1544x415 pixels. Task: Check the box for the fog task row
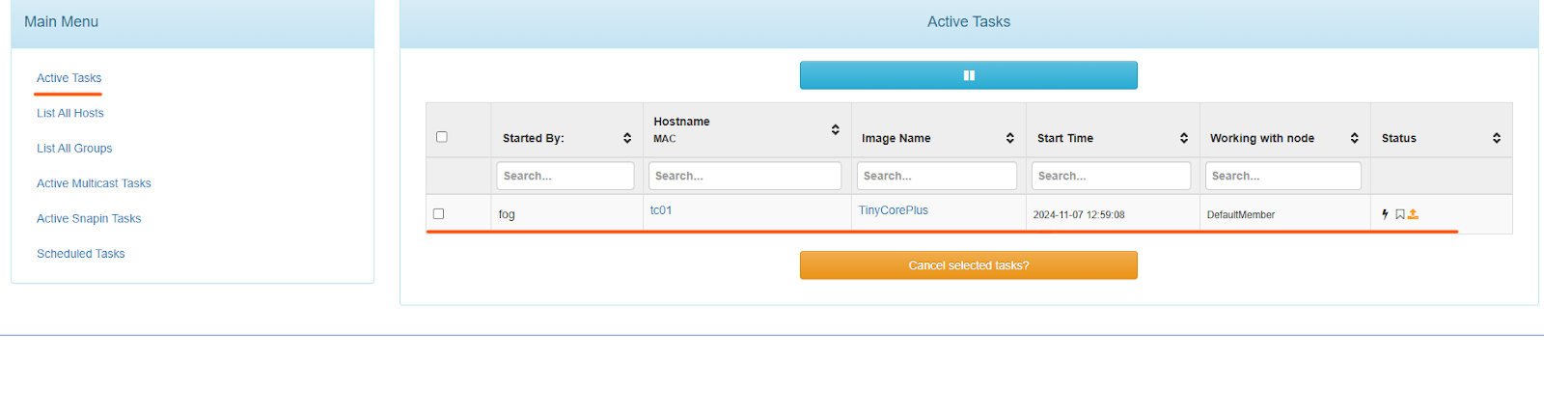tap(439, 214)
